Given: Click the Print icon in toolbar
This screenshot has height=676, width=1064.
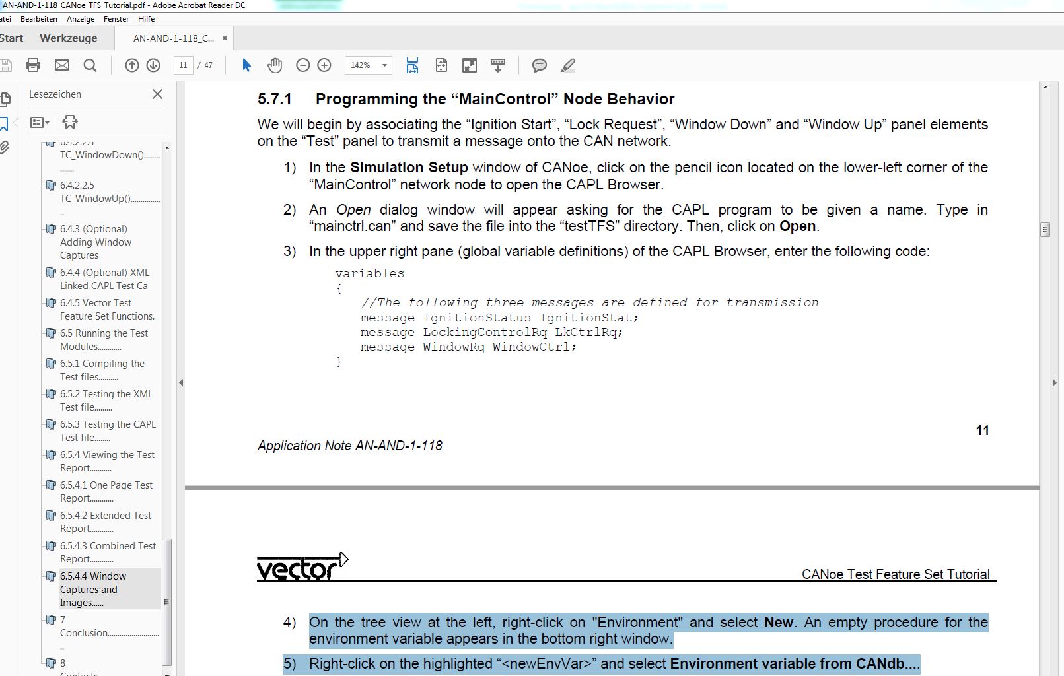Looking at the screenshot, I should click(x=33, y=65).
